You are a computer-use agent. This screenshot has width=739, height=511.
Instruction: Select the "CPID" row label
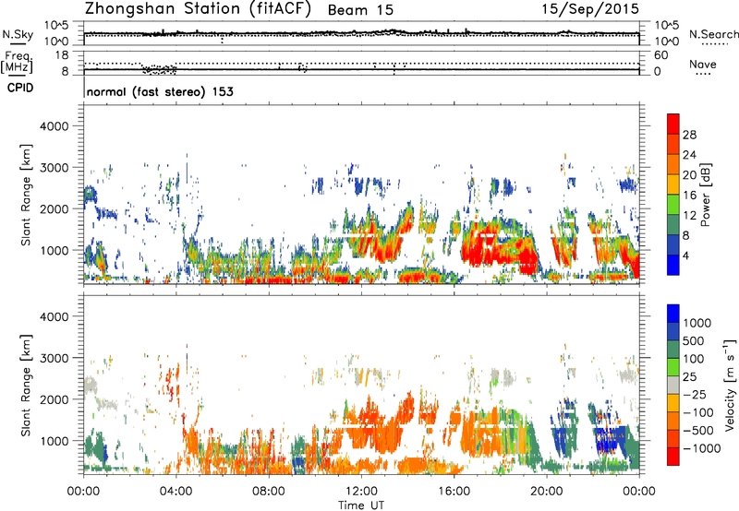tap(20, 88)
